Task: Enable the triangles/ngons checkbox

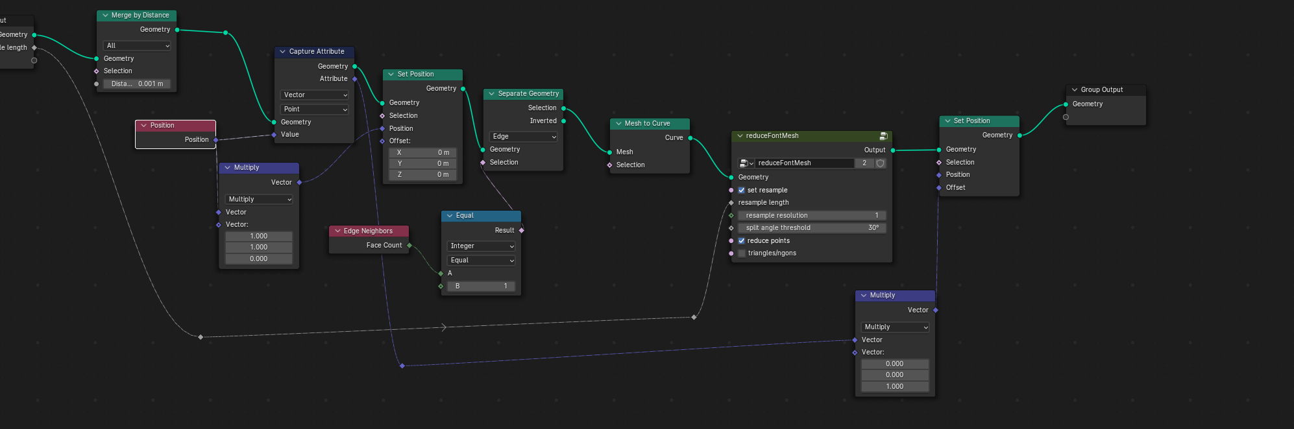Action: coord(742,253)
